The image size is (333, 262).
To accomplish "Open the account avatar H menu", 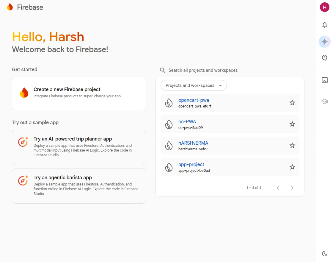I will 324,7.
